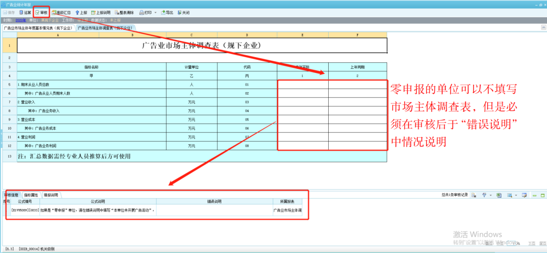Click 本年实际 cell for 营业收入
The image size is (547, 253).
tap(303, 102)
